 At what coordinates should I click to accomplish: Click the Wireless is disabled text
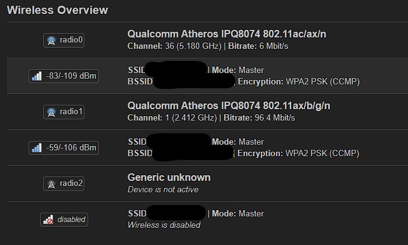point(164,225)
